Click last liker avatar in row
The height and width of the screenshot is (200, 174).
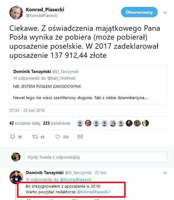(145, 123)
